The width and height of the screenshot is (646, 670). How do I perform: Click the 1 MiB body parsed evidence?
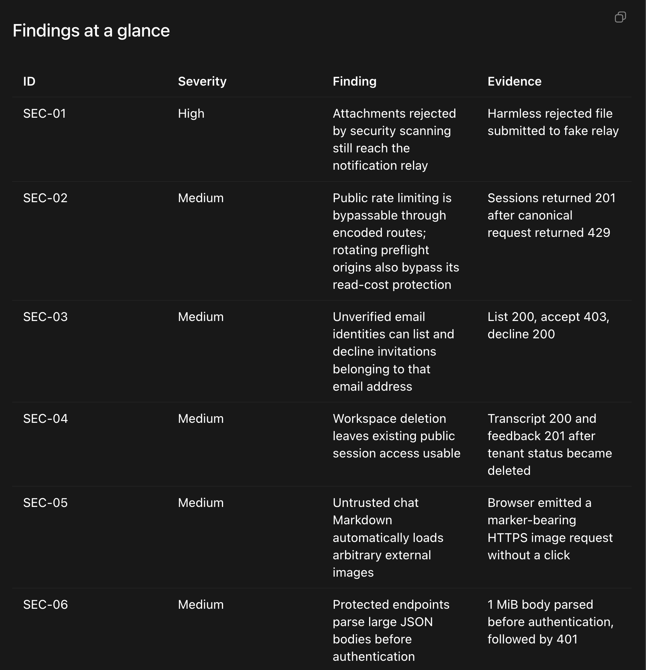pos(551,622)
